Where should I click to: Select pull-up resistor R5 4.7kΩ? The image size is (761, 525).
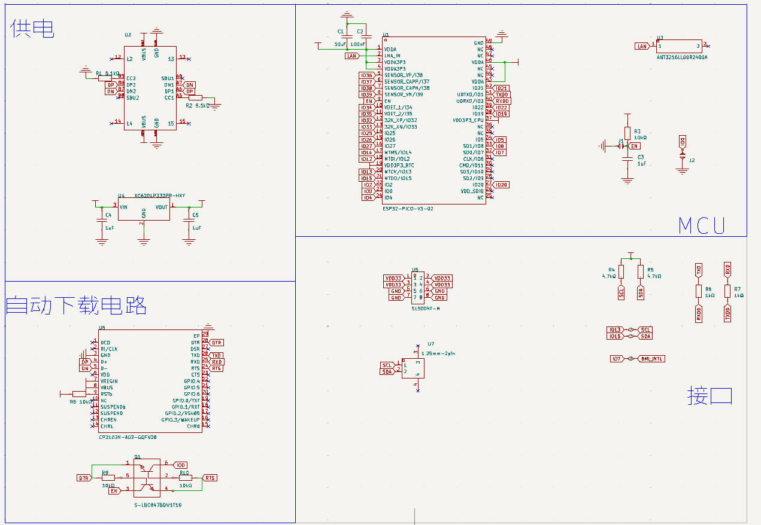click(641, 272)
